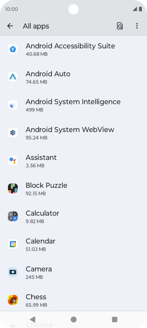
Task: Tap the Android Accessibility Suite icon
Action: pos(13,49)
